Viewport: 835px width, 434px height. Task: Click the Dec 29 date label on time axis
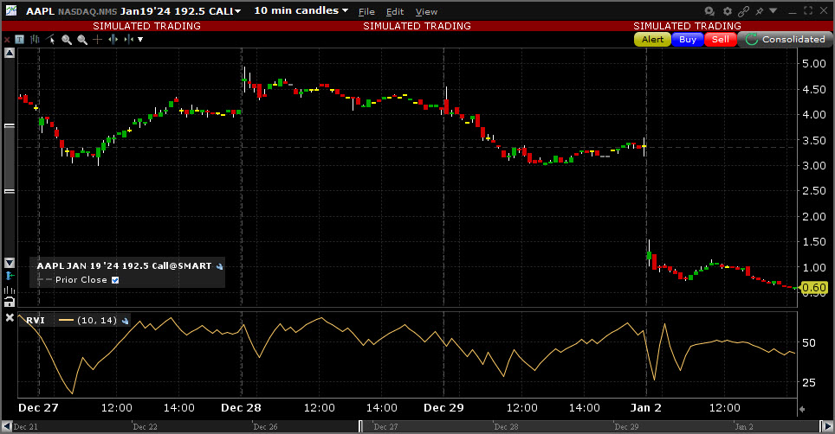coord(443,408)
